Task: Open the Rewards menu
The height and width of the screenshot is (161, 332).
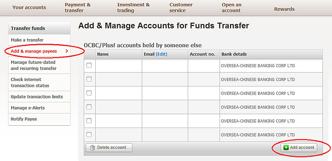Action: 284,9
